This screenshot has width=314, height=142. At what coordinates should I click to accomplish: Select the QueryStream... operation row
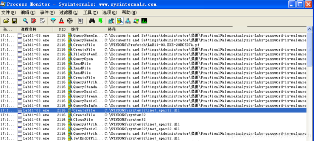tap(153, 96)
